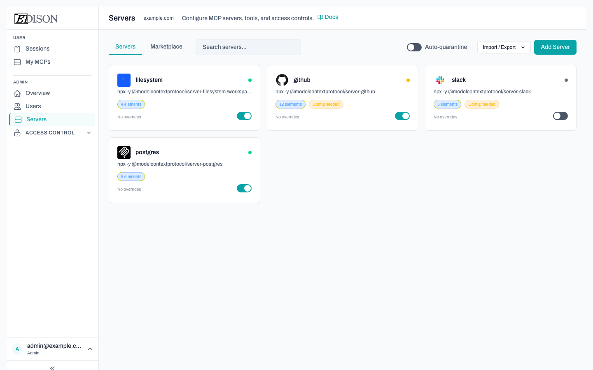Open the Overview page from sidebar

coord(37,93)
